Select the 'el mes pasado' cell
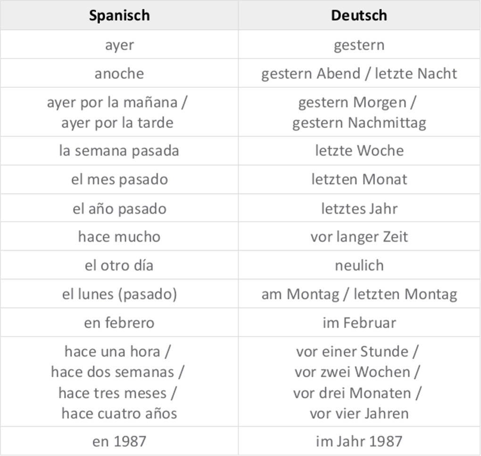Screen dimensions: 481x456 pyautogui.click(x=119, y=180)
